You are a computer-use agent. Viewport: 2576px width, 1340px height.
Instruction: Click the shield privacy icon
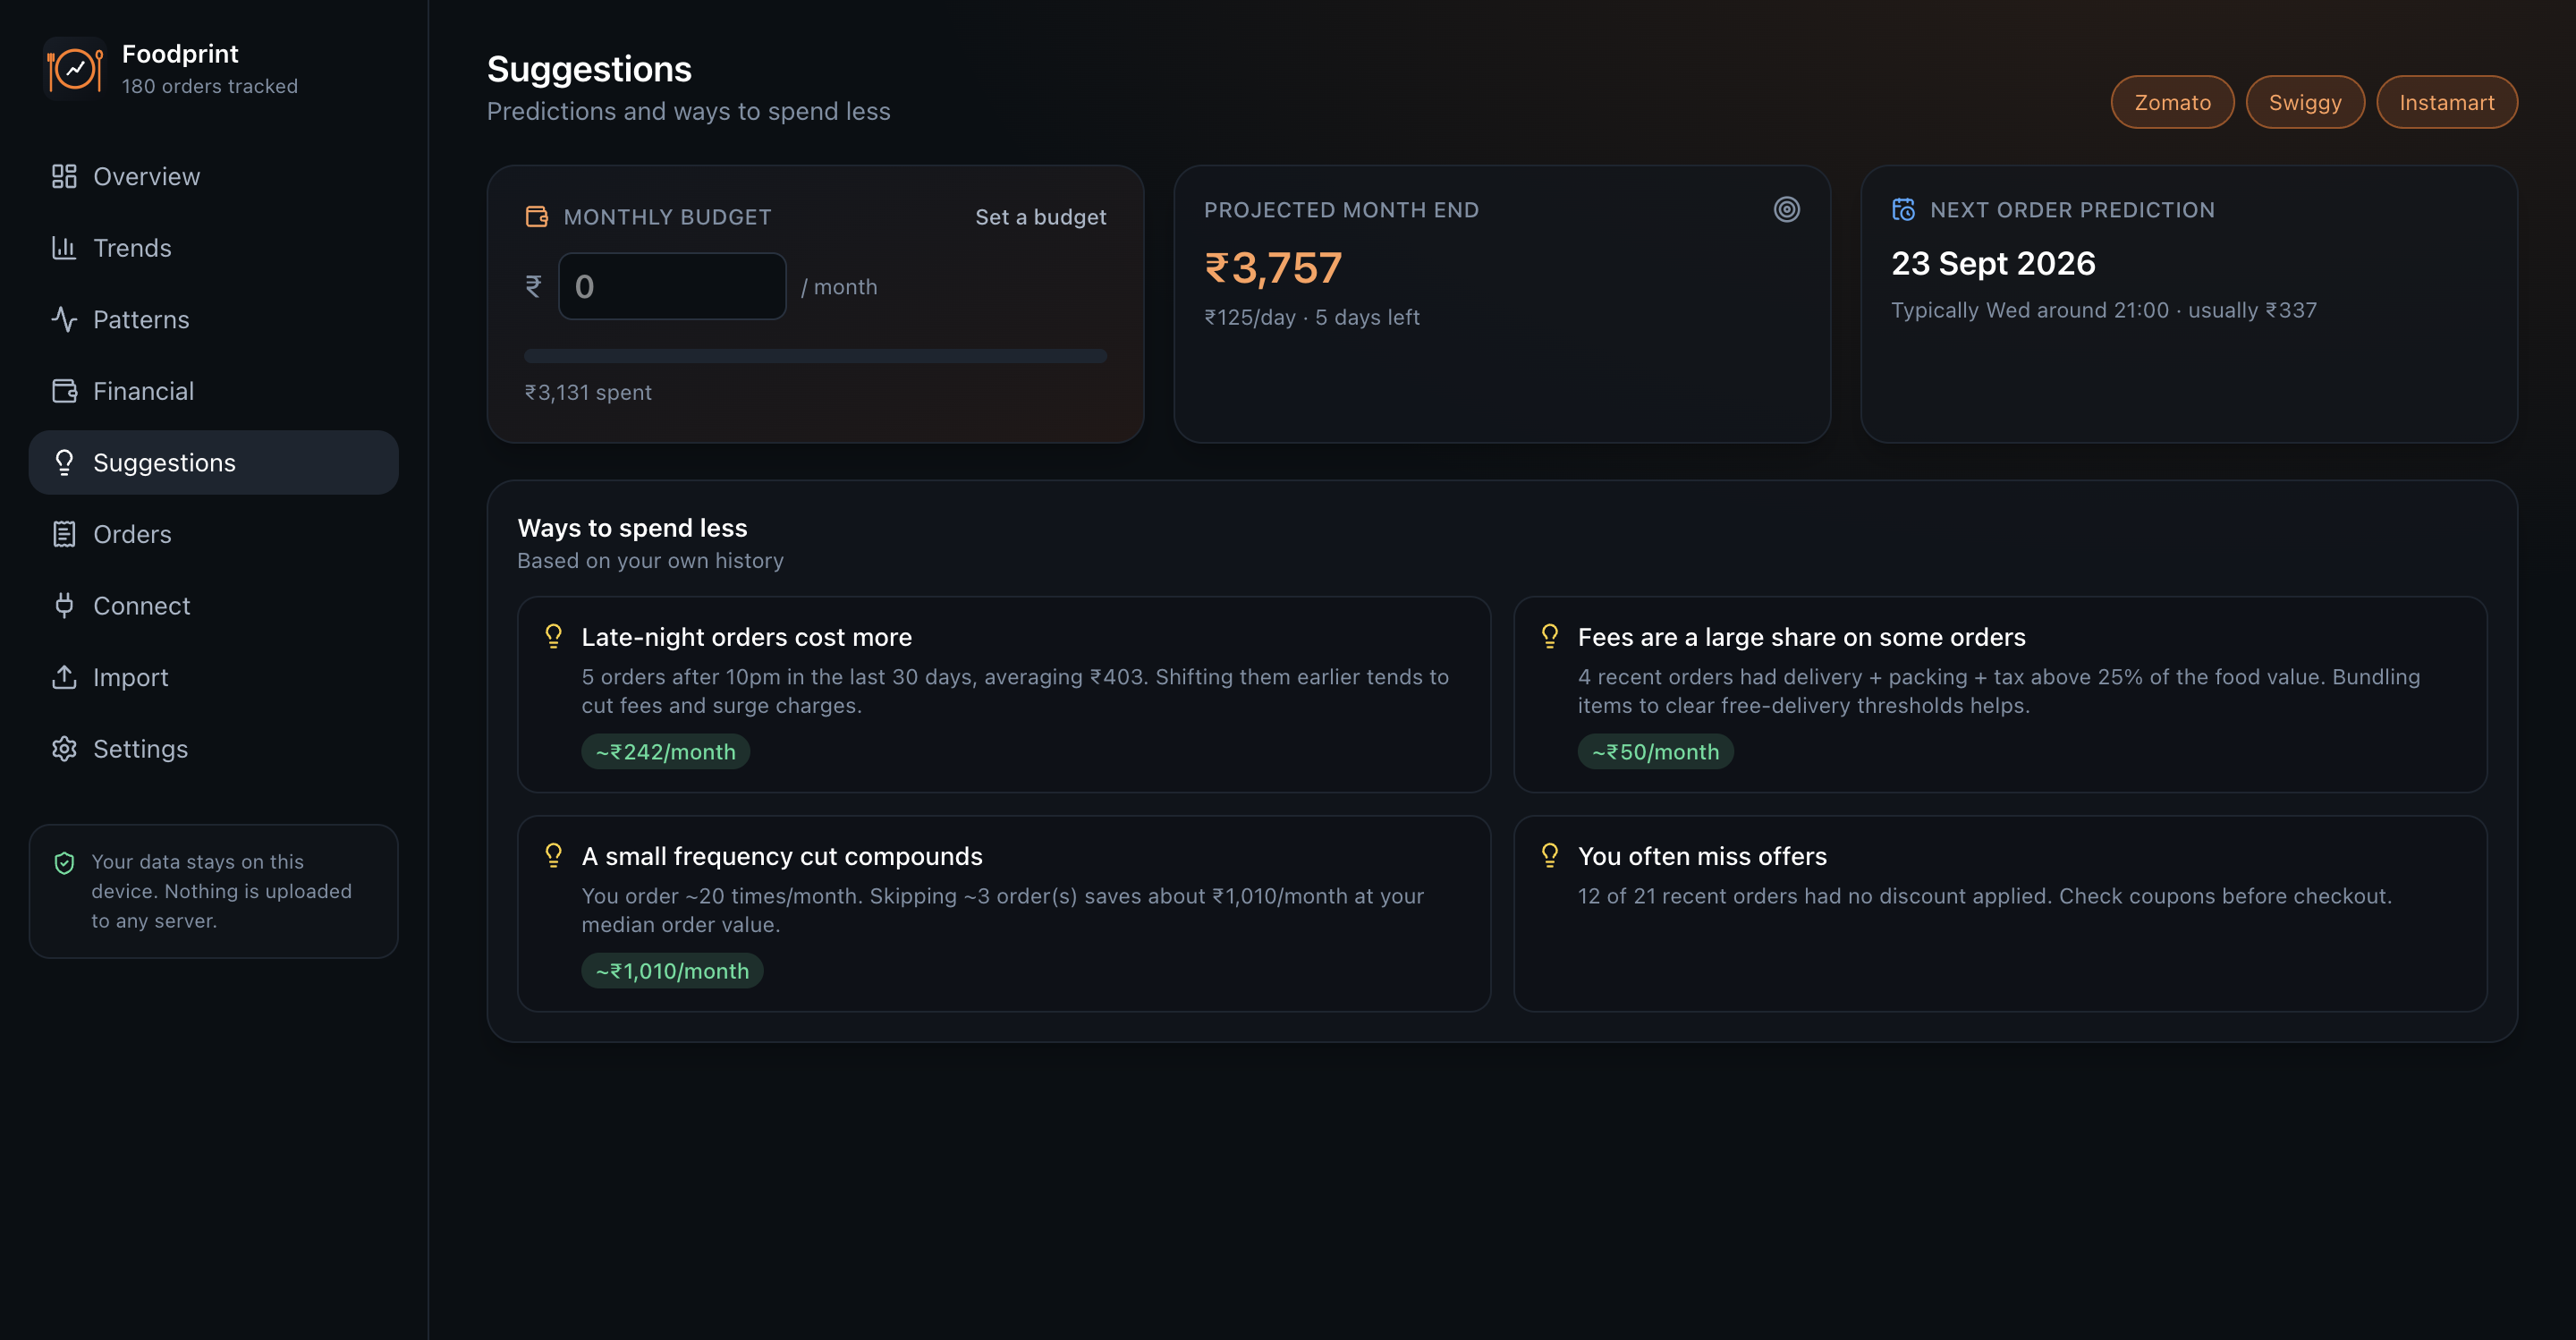pyautogui.click(x=64, y=863)
